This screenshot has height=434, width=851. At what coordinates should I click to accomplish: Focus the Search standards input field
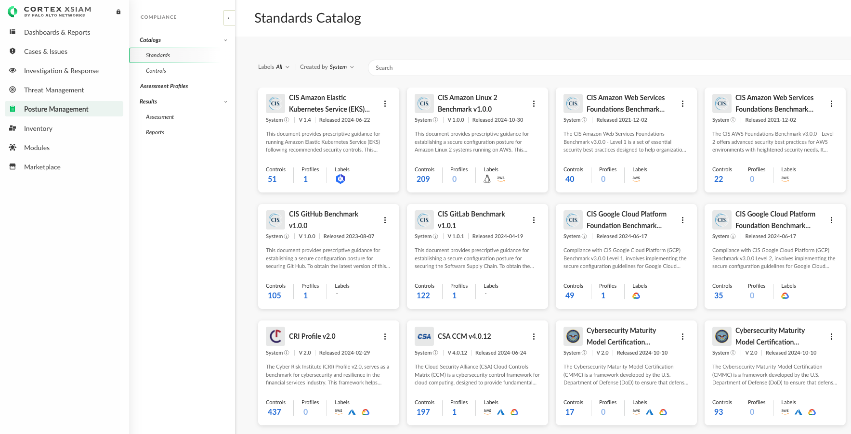pos(609,68)
